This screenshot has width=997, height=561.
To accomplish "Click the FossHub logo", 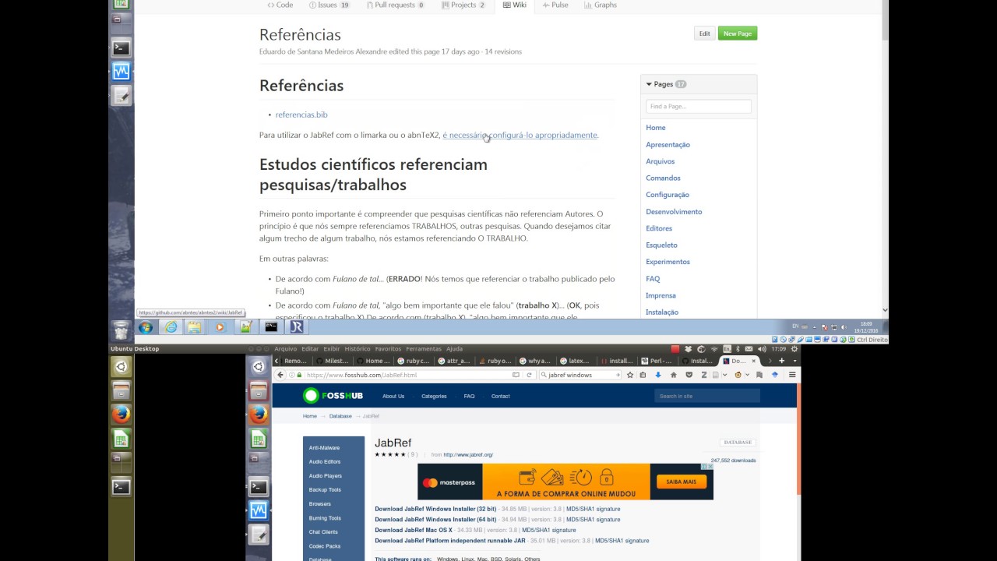I will click(333, 396).
